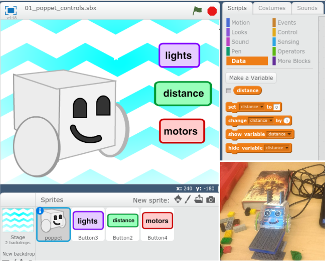Click the Sprites pane heading

pos(52,200)
